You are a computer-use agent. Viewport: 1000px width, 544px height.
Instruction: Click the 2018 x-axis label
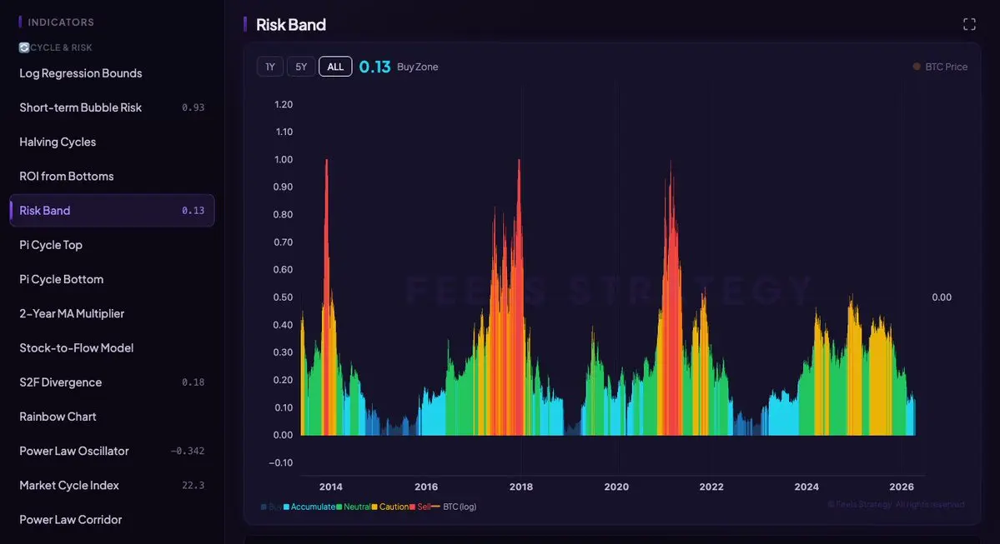pyautogui.click(x=521, y=487)
